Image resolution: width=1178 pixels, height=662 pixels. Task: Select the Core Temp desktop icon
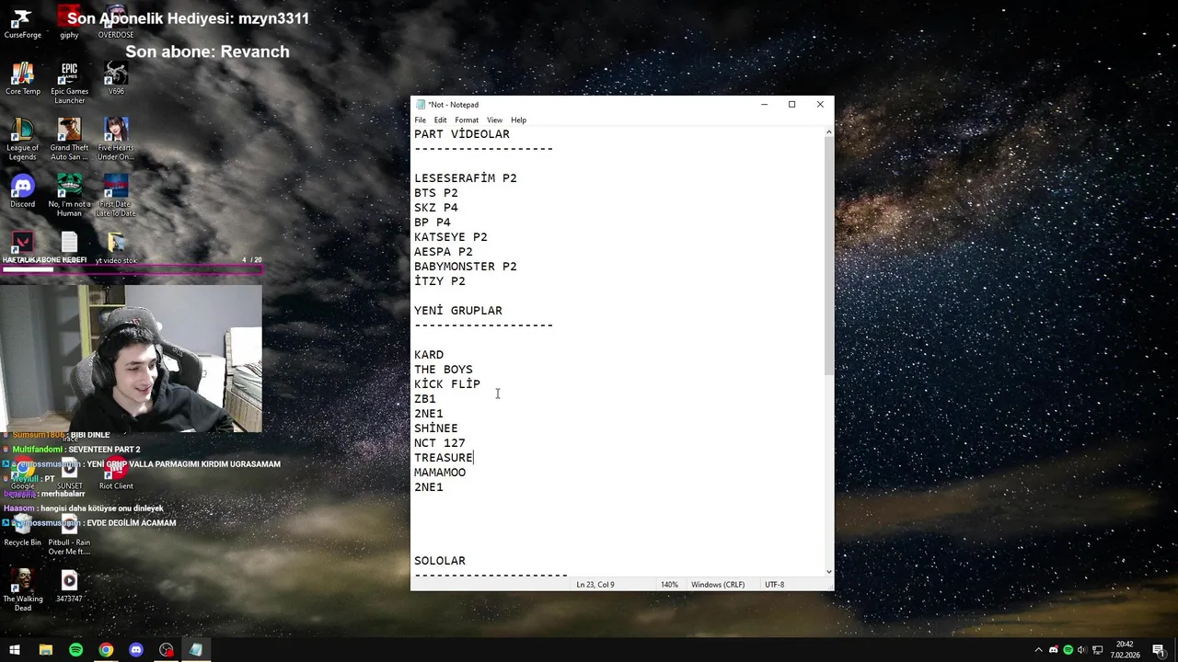[x=22, y=79]
